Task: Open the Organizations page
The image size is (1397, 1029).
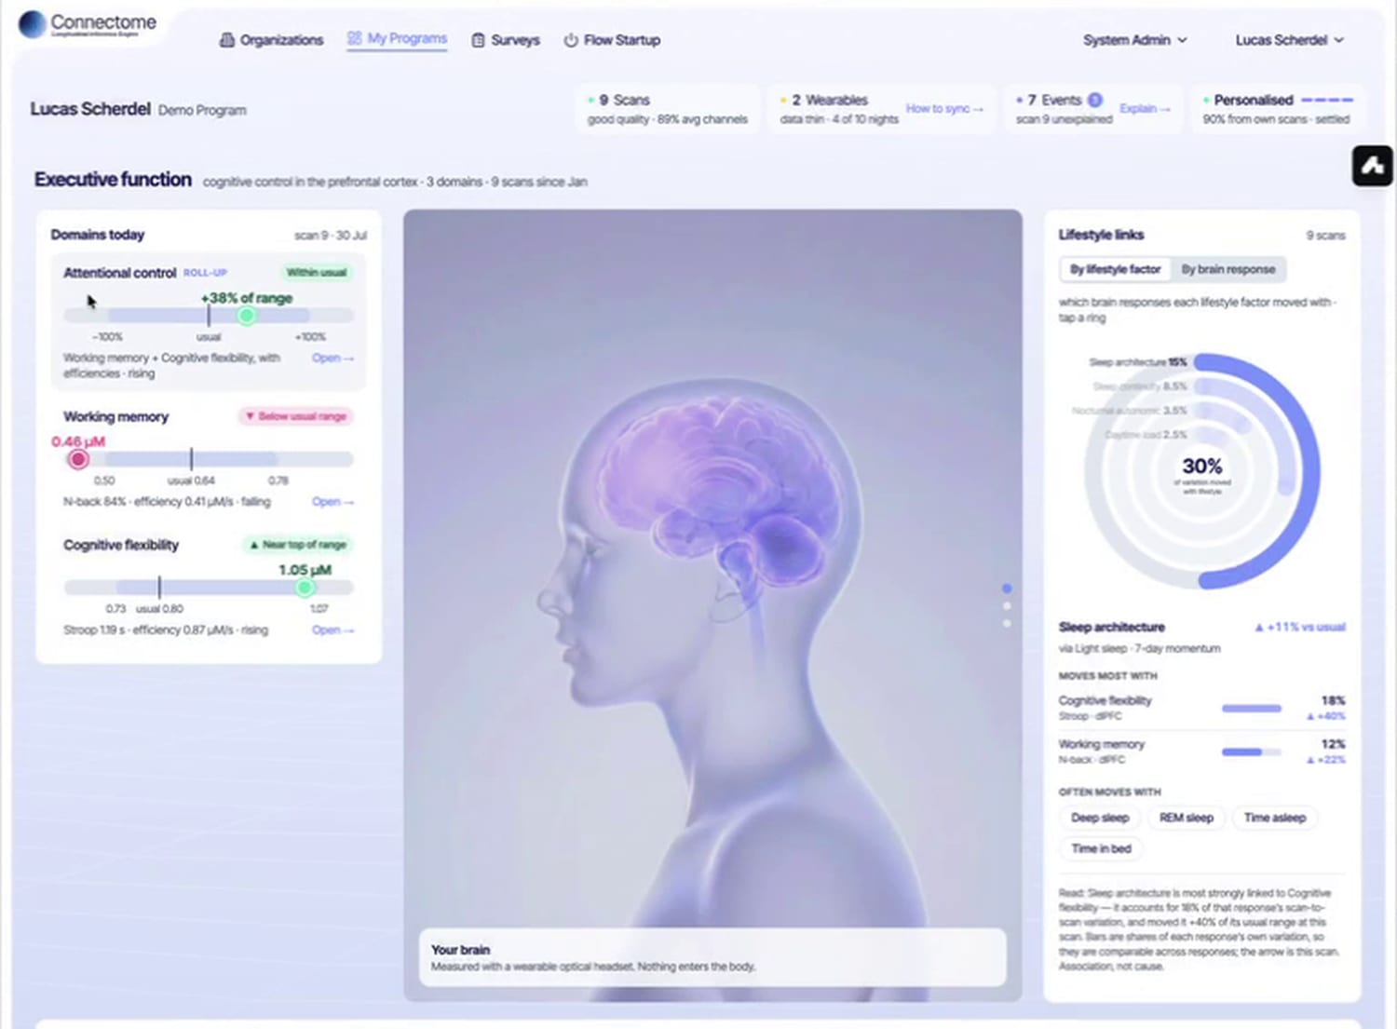Action: point(271,40)
